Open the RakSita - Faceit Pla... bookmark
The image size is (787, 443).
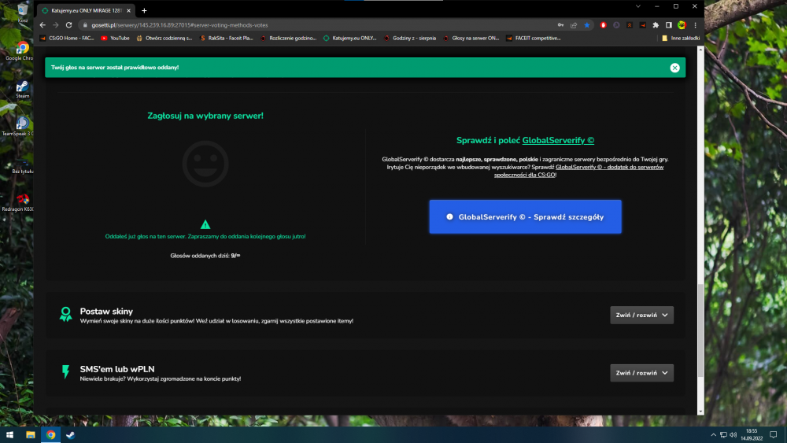[x=227, y=38]
